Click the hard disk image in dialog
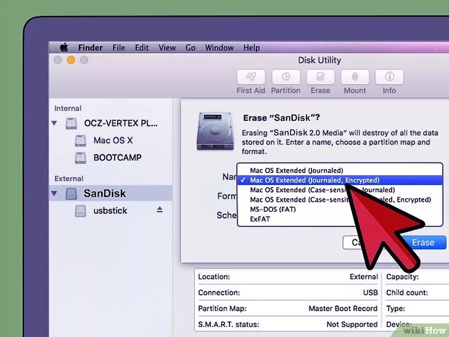Image resolution: width=449 pixels, height=337 pixels. (x=215, y=131)
